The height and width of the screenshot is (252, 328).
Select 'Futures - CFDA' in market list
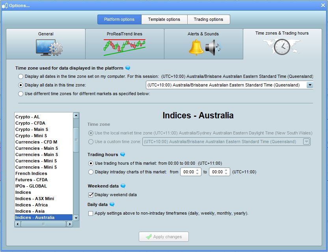click(44, 180)
